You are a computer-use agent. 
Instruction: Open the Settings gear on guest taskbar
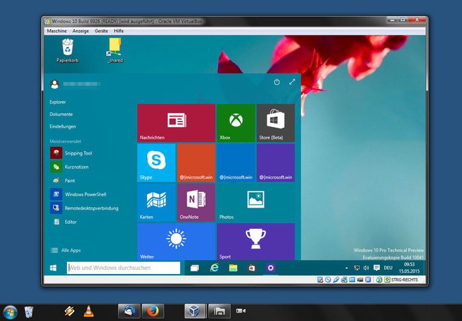(271, 268)
